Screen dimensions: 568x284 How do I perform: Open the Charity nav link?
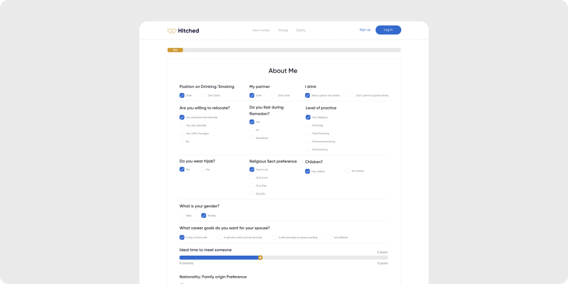click(x=300, y=31)
